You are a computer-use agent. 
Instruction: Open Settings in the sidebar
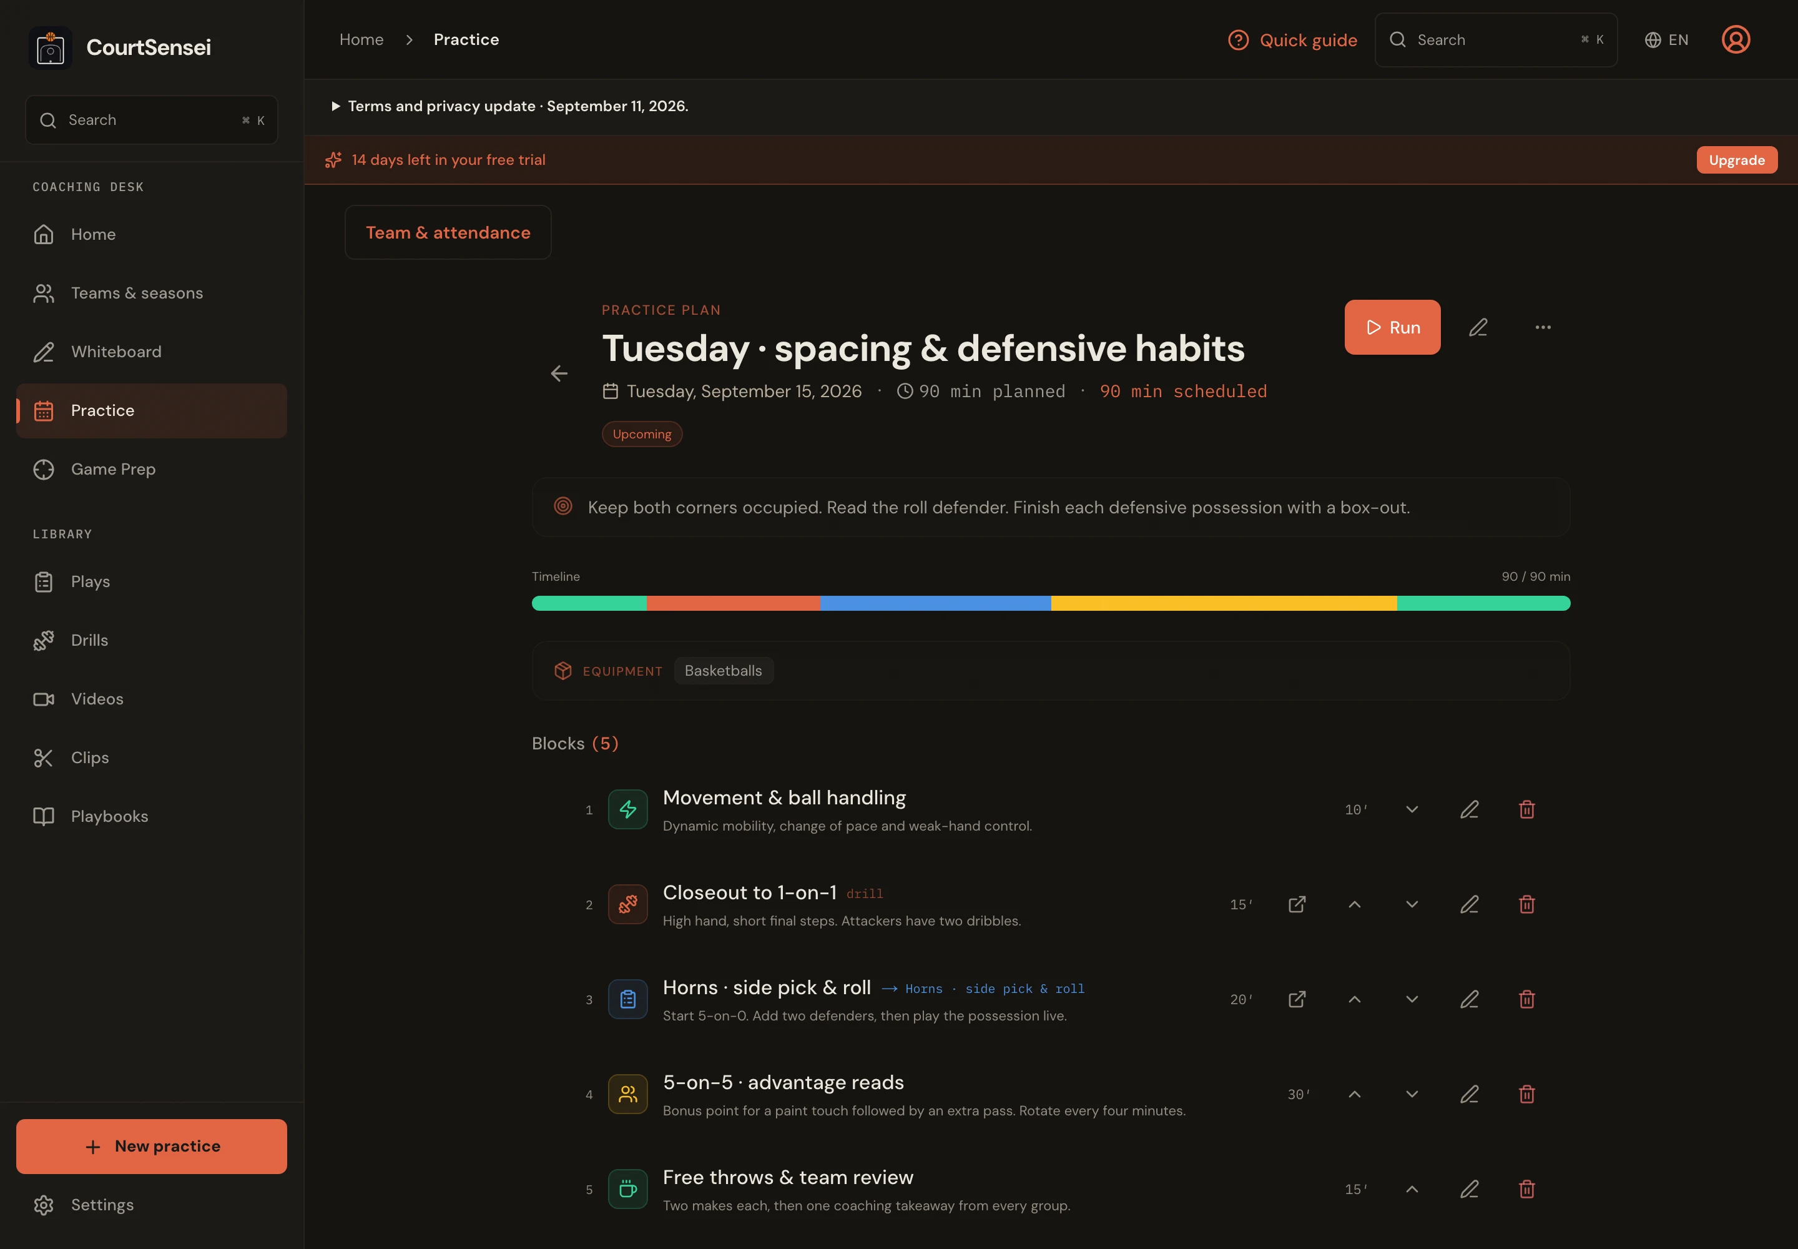[x=151, y=1205]
